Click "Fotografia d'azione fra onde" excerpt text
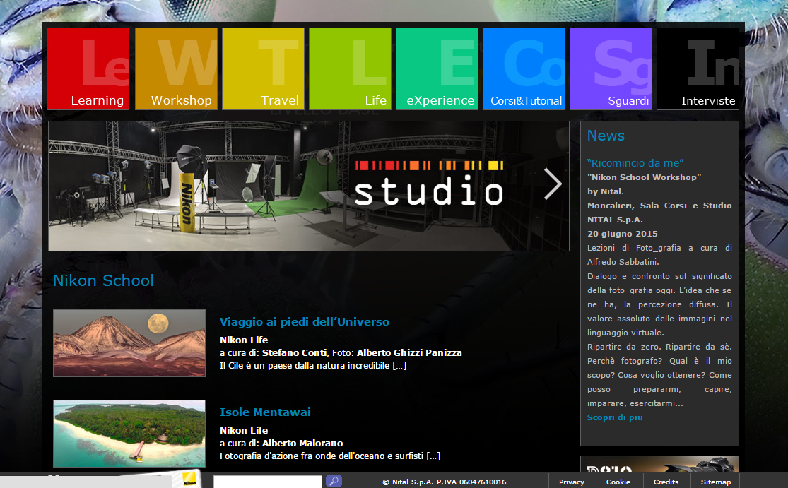 tap(329, 456)
